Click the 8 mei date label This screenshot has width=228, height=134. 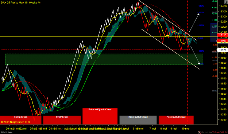tap(163, 129)
